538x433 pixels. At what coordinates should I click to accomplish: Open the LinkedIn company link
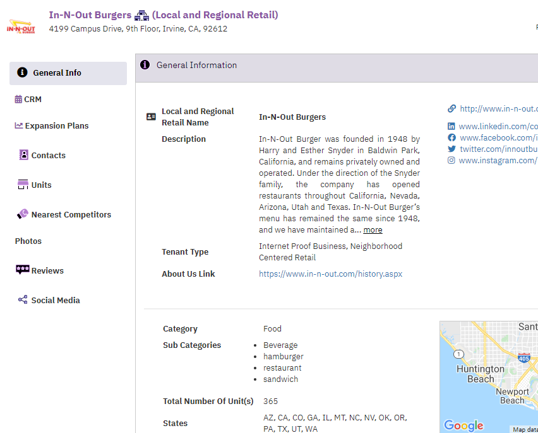coord(498,127)
